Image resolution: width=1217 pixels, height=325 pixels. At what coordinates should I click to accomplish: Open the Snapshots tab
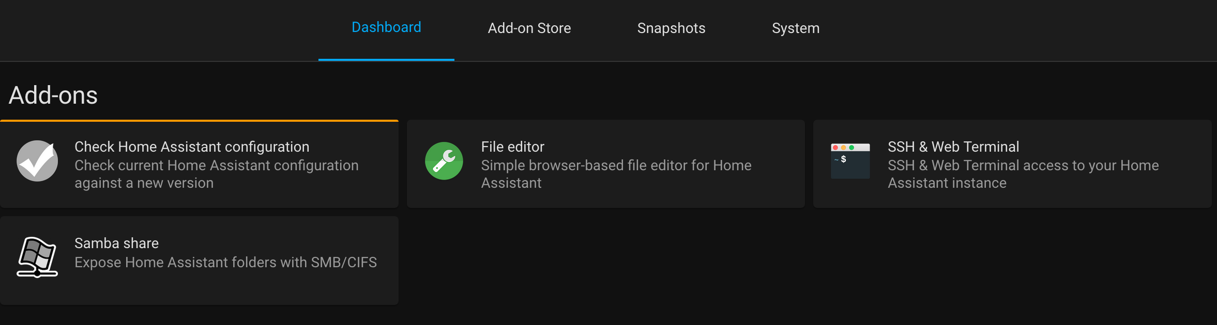[x=671, y=28]
